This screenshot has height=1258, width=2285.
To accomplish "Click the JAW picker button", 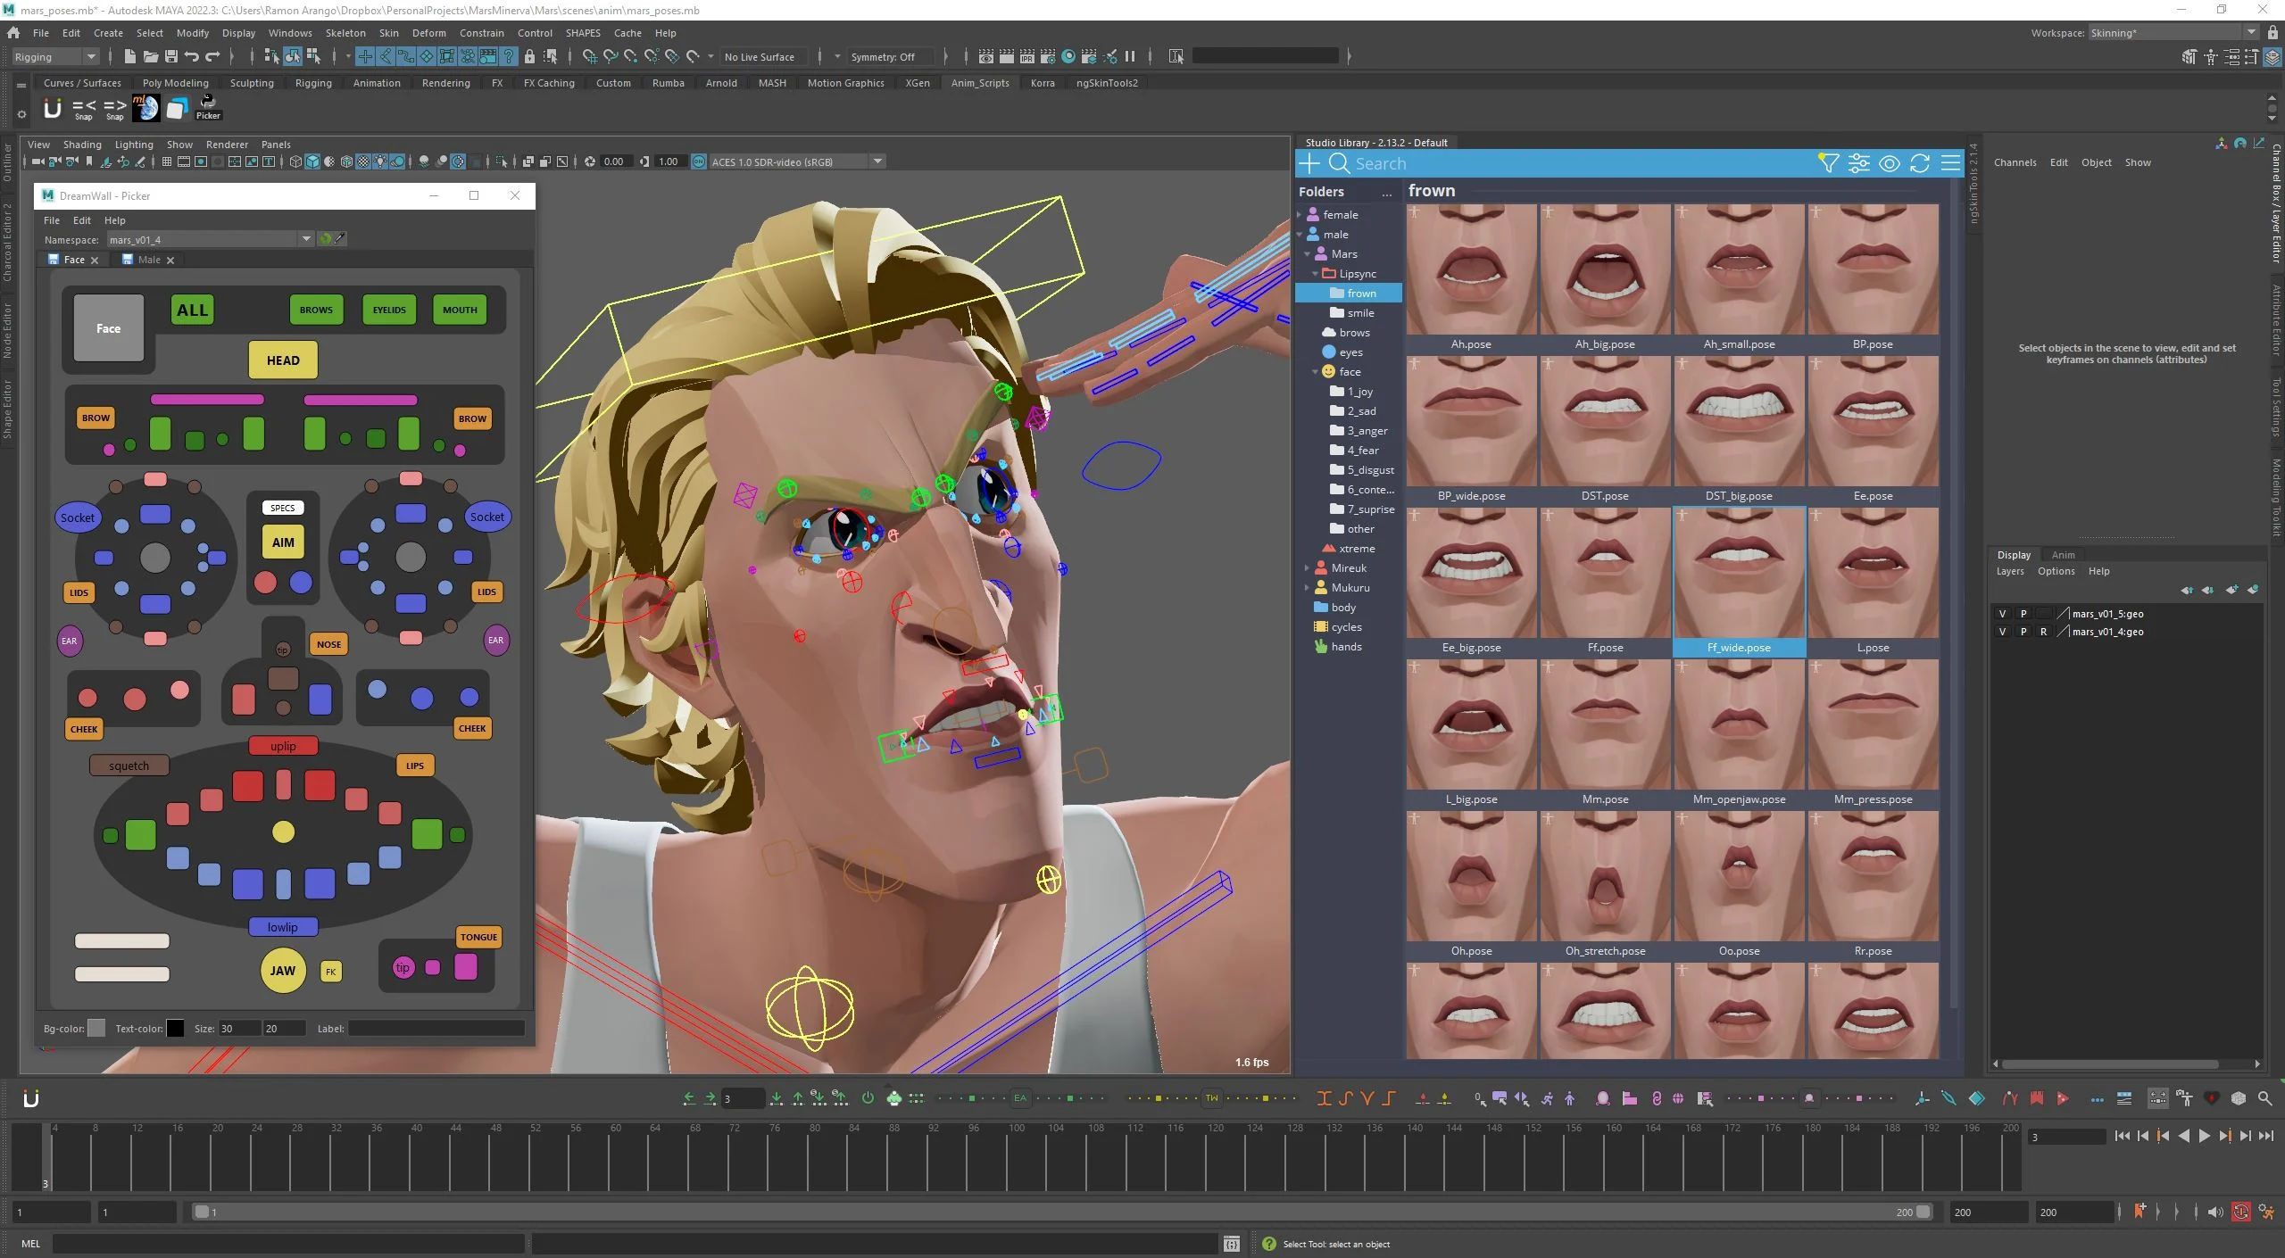I will tap(283, 971).
